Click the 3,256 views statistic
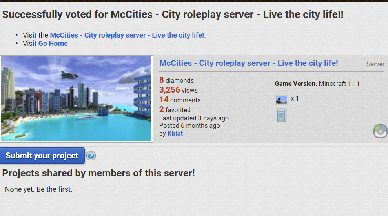This screenshot has width=388, height=216. (179, 90)
